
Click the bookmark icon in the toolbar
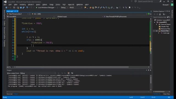pos(130,7)
